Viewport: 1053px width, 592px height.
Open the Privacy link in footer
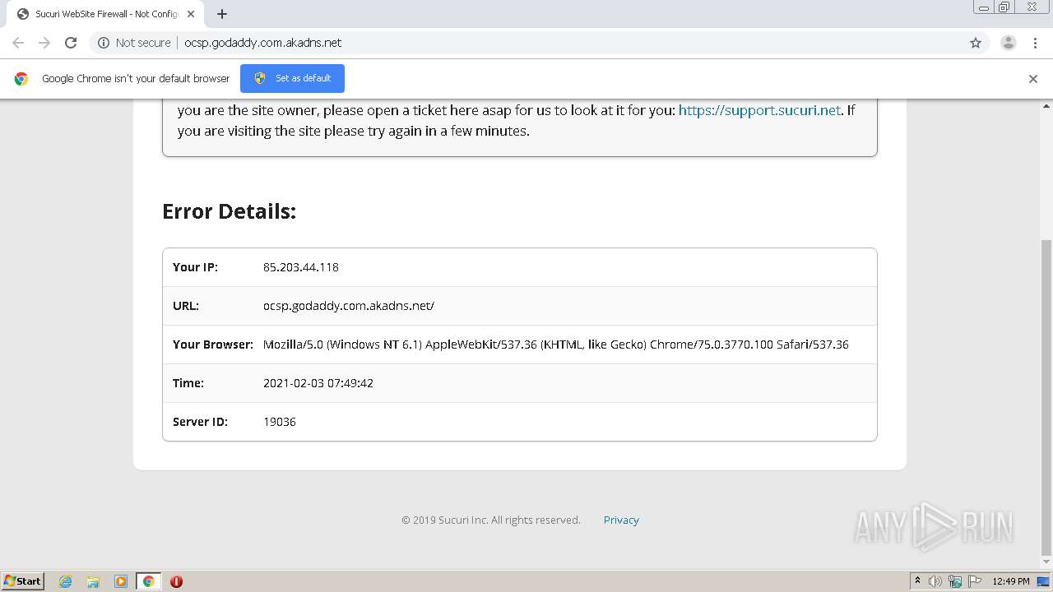click(621, 520)
